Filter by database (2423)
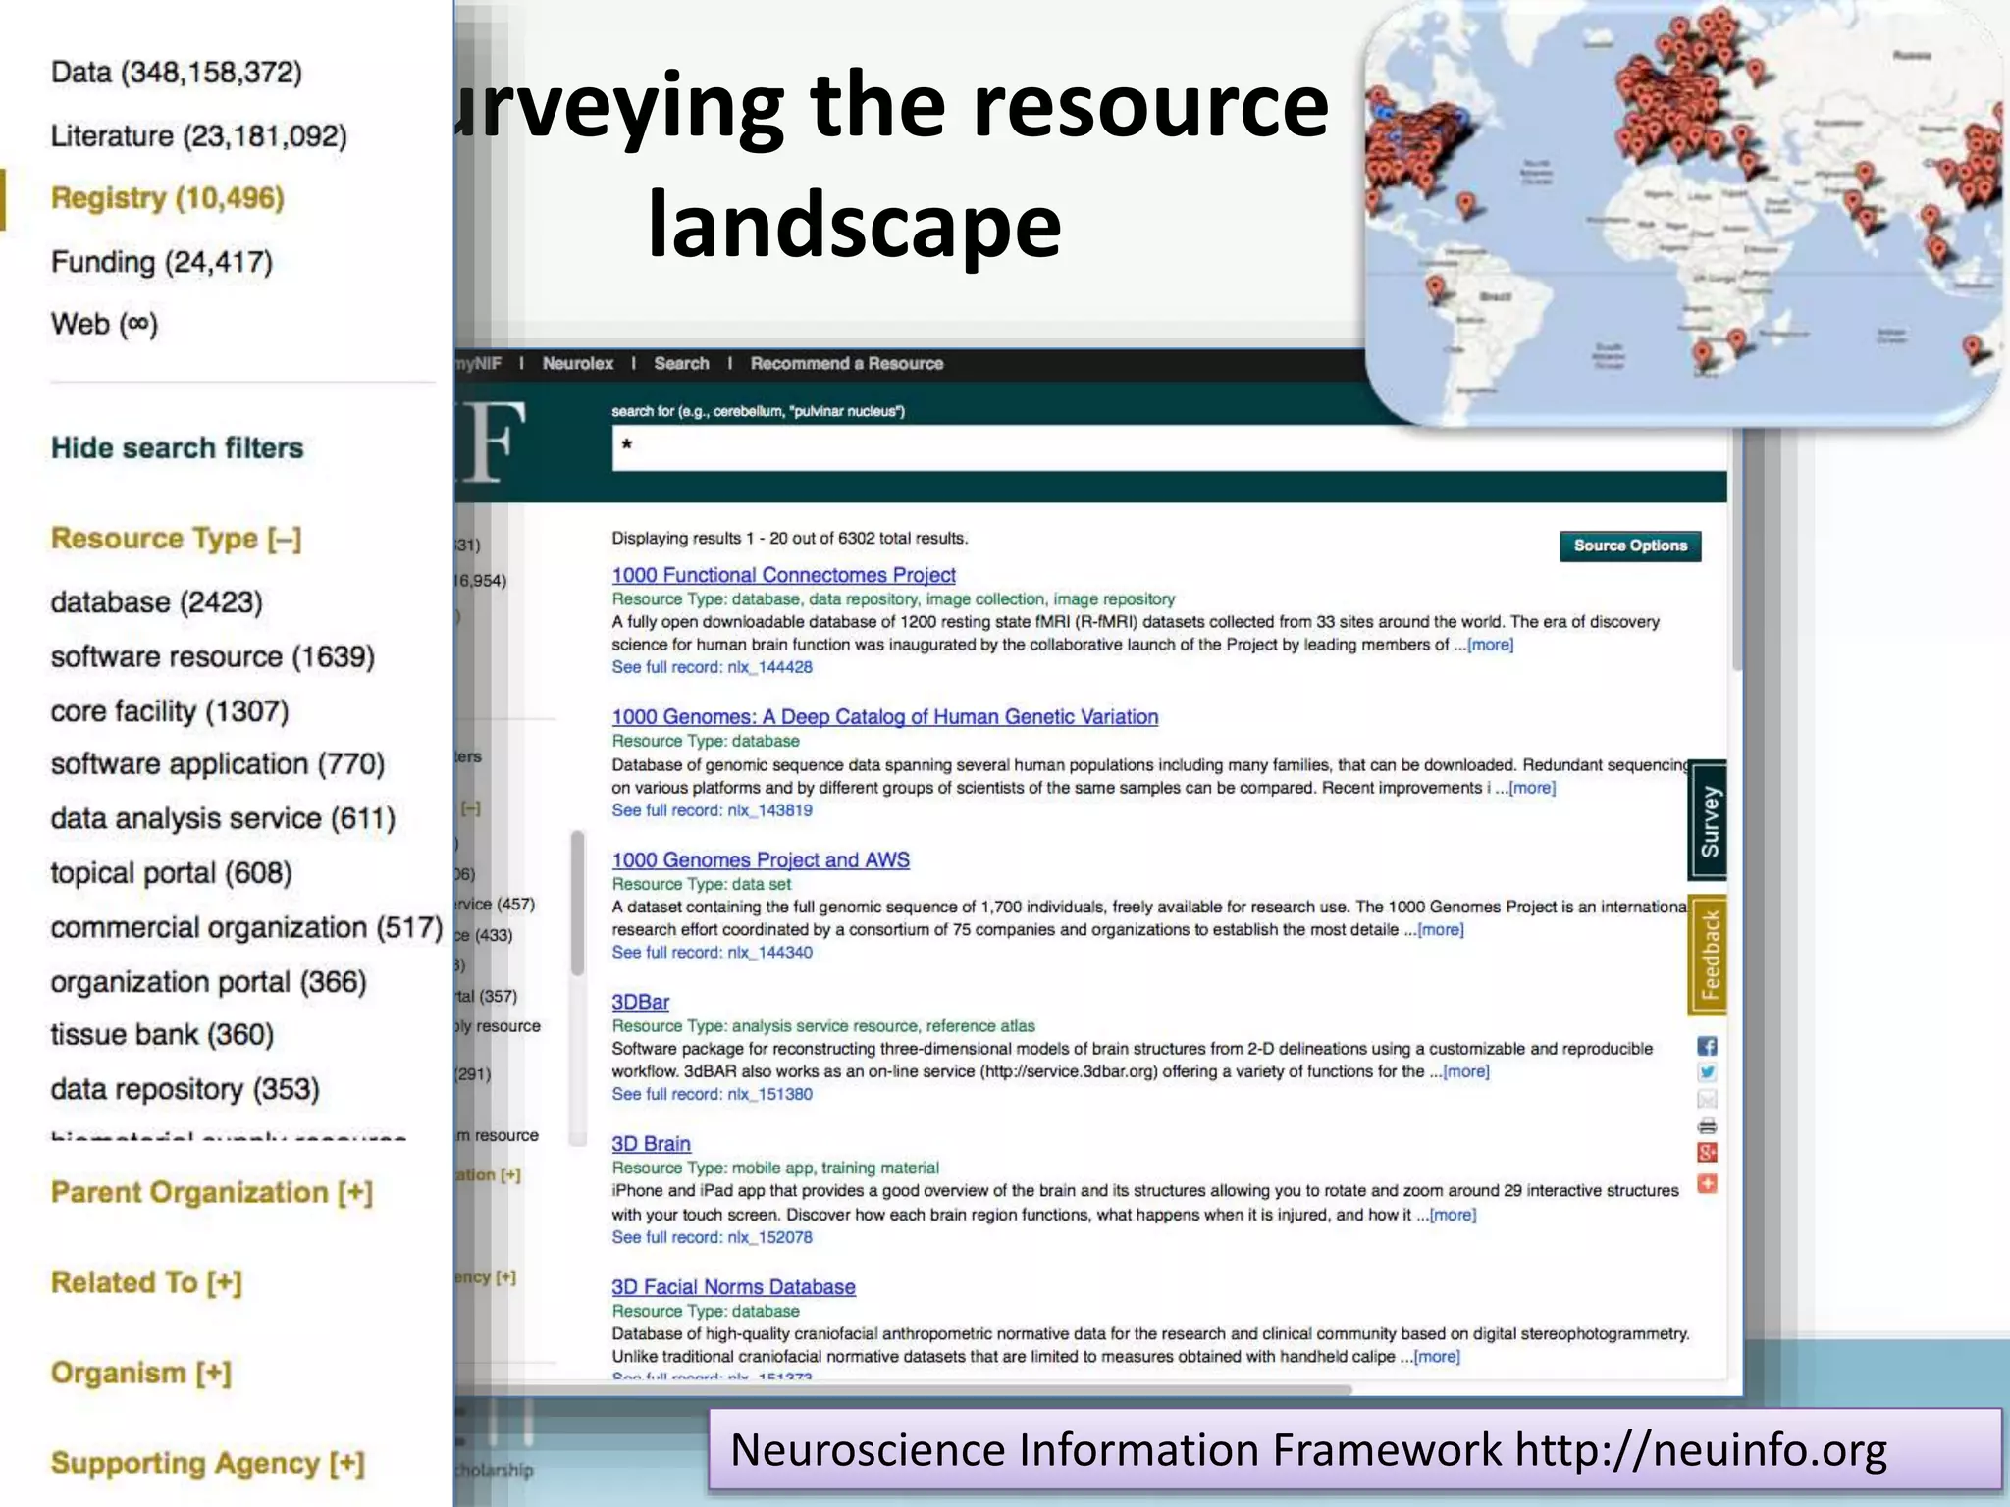The width and height of the screenshot is (2010, 1507). coord(157,602)
